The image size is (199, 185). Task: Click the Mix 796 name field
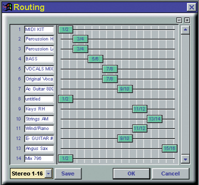click(x=39, y=158)
